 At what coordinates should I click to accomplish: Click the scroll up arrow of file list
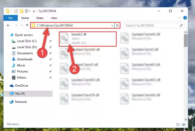(186, 32)
